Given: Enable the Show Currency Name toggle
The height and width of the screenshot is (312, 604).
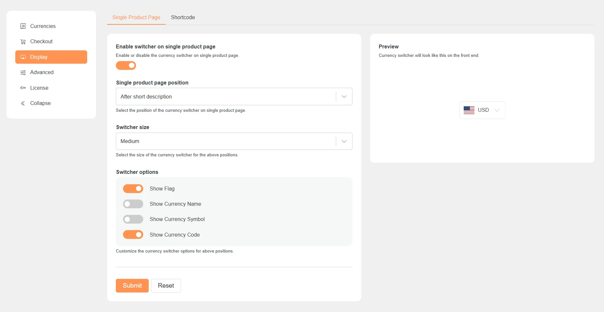Looking at the screenshot, I should pyautogui.click(x=133, y=204).
